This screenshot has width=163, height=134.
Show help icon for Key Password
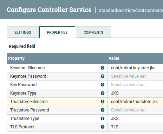(x=103, y=85)
